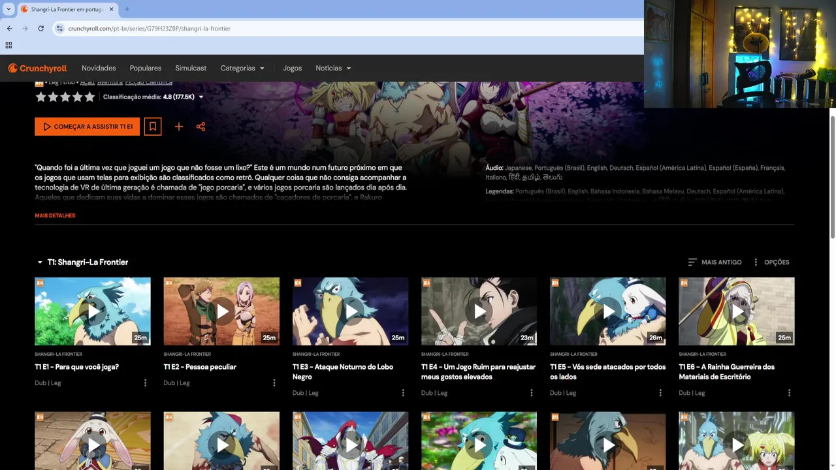Screen dimensions: 836x470
Task: Expand the Notícias dropdown
Action: [333, 68]
